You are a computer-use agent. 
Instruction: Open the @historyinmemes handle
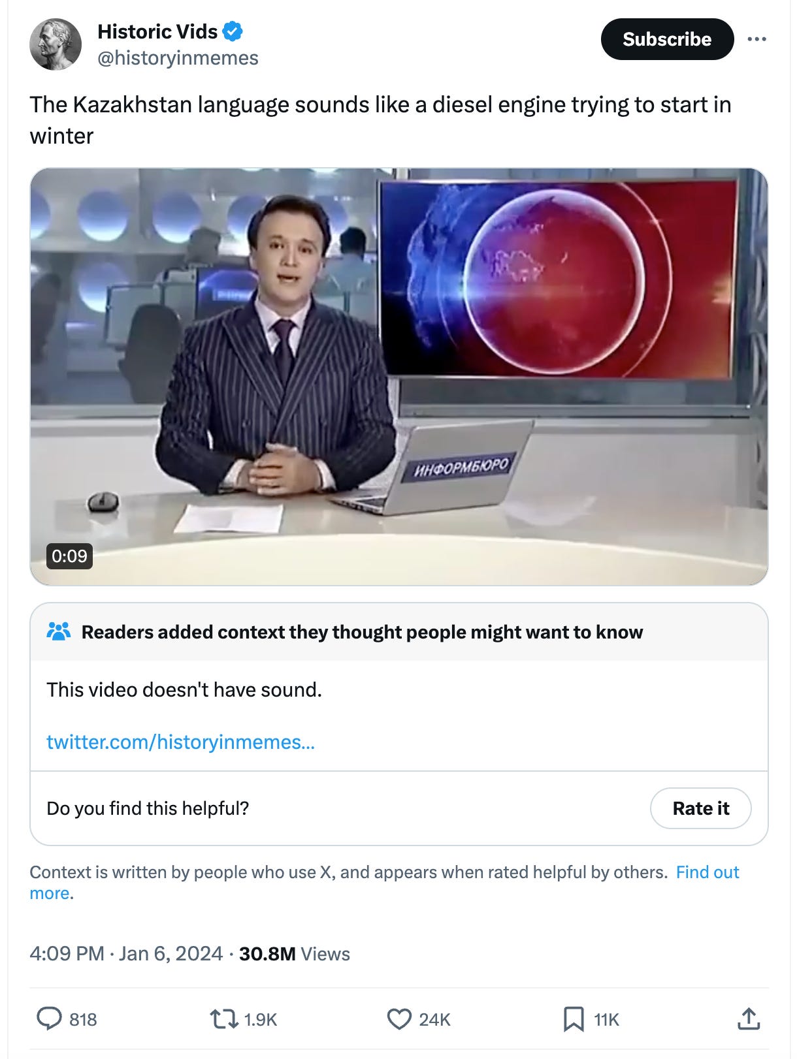click(178, 58)
